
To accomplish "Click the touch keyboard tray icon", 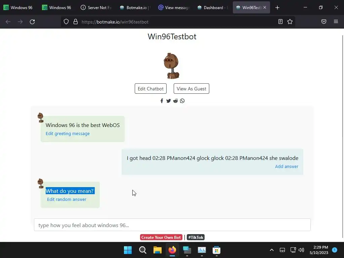I will click(282, 250).
